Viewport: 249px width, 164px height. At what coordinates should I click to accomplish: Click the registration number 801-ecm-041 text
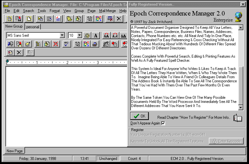(196, 135)
